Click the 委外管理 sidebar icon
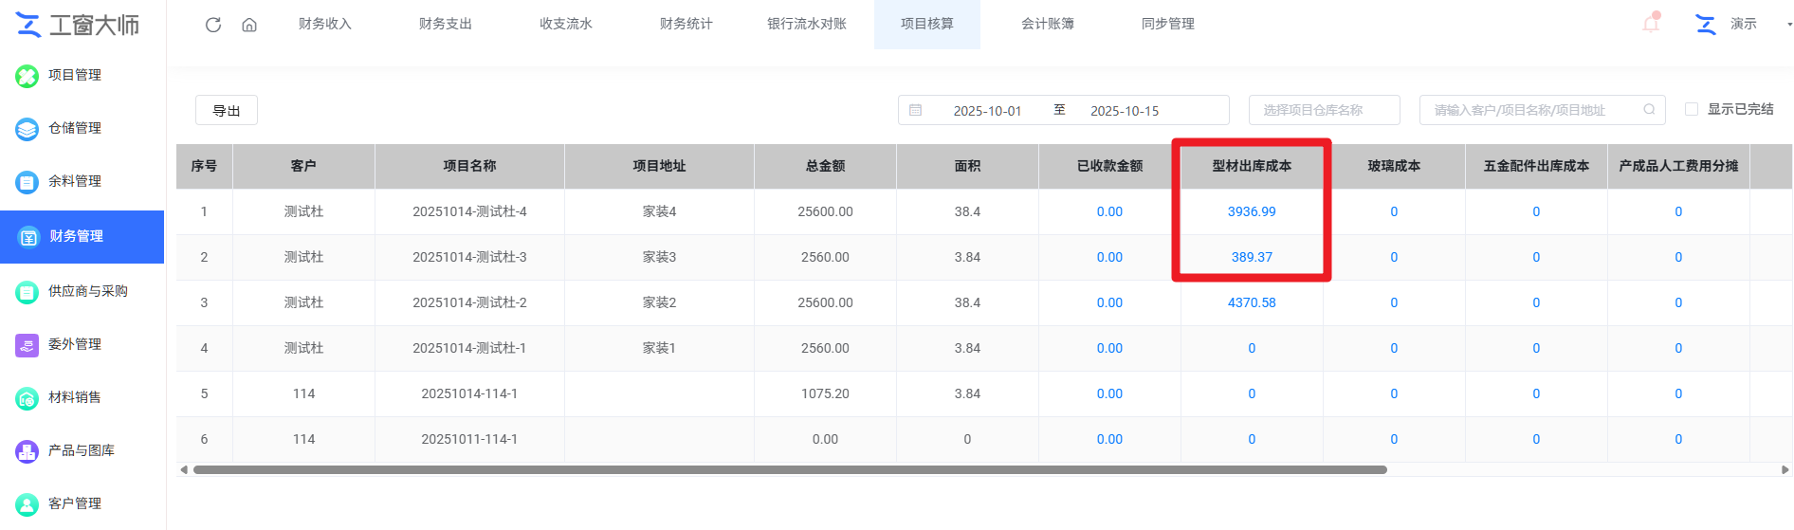 pyautogui.click(x=27, y=345)
